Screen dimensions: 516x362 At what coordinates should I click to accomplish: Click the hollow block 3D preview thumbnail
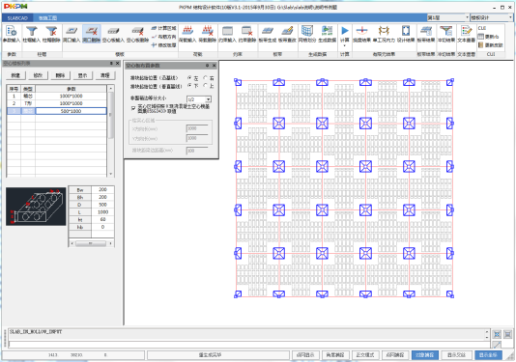[x=36, y=207]
